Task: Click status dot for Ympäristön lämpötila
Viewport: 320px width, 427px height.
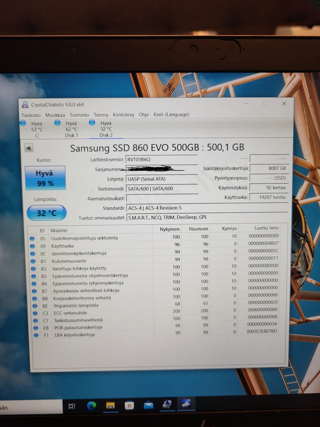Action: click(35, 306)
